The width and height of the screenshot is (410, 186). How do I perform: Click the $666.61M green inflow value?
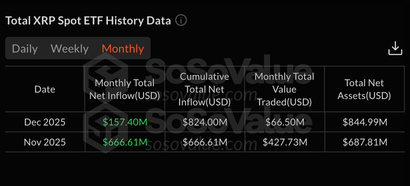click(x=125, y=142)
